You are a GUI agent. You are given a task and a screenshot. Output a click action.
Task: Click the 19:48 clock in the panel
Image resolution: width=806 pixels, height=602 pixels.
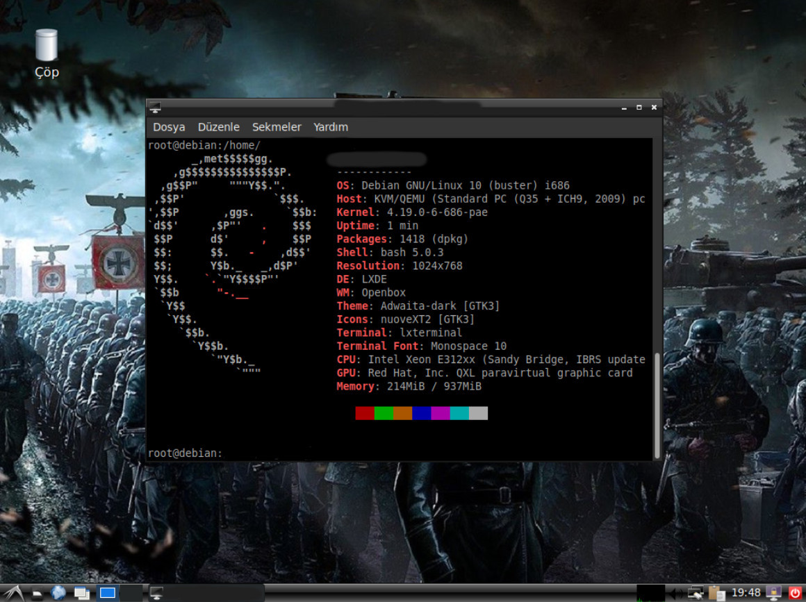pyautogui.click(x=746, y=593)
